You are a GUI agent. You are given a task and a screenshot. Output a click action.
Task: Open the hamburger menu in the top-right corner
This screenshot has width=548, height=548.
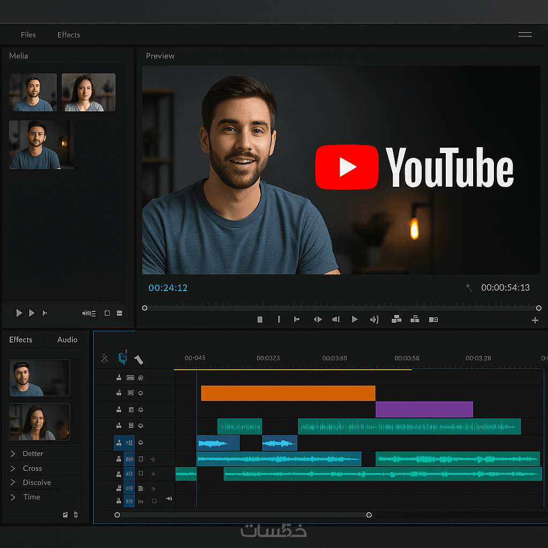[x=524, y=34]
